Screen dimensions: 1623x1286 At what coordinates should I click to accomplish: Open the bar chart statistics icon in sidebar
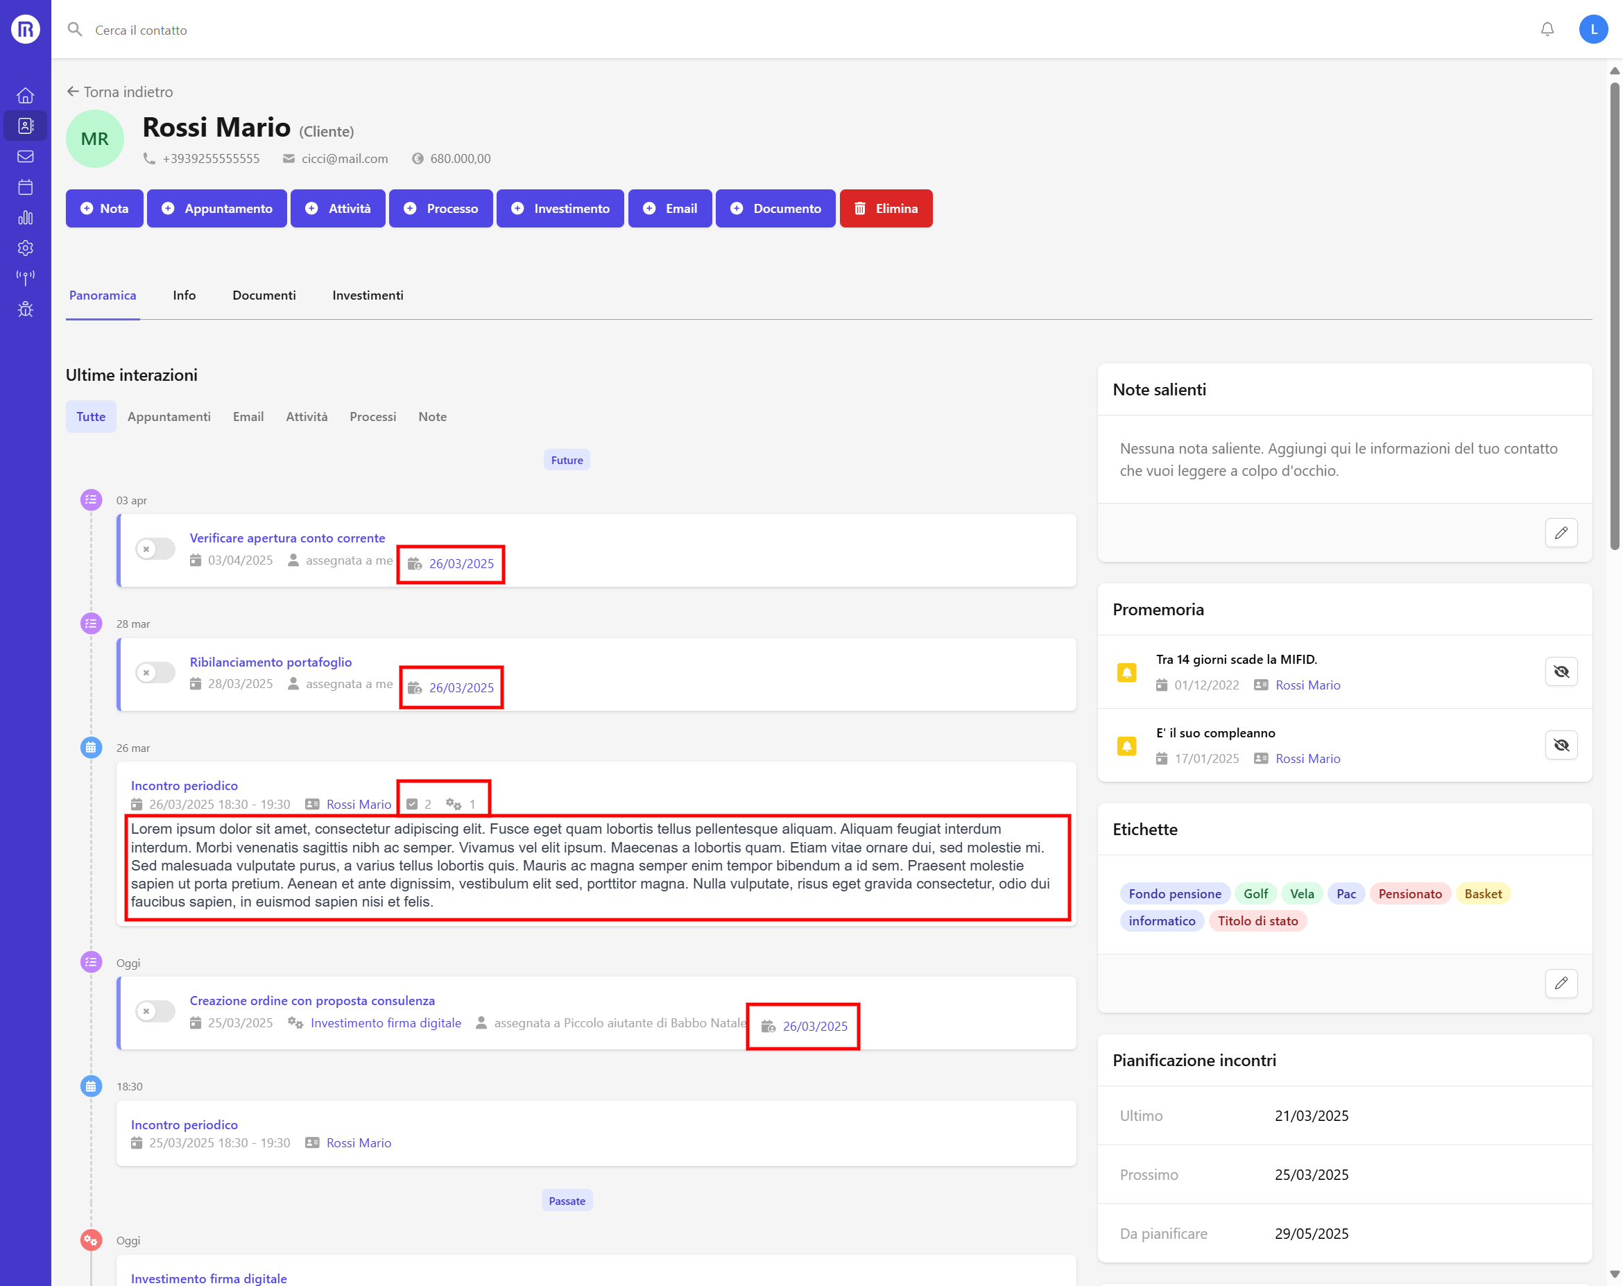(26, 218)
